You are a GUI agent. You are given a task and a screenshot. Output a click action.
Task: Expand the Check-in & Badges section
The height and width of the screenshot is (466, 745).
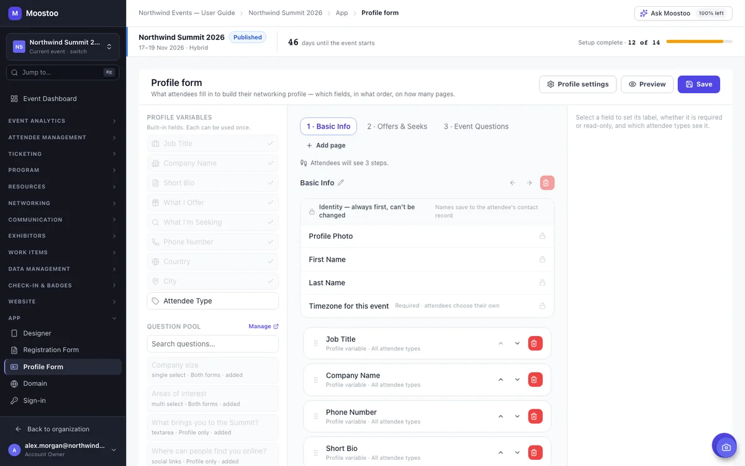point(63,285)
